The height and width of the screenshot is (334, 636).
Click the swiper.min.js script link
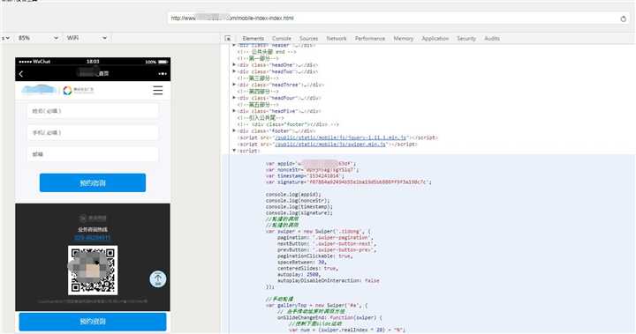point(330,145)
